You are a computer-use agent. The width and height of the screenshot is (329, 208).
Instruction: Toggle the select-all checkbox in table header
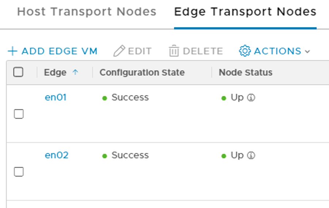pyautogui.click(x=18, y=72)
